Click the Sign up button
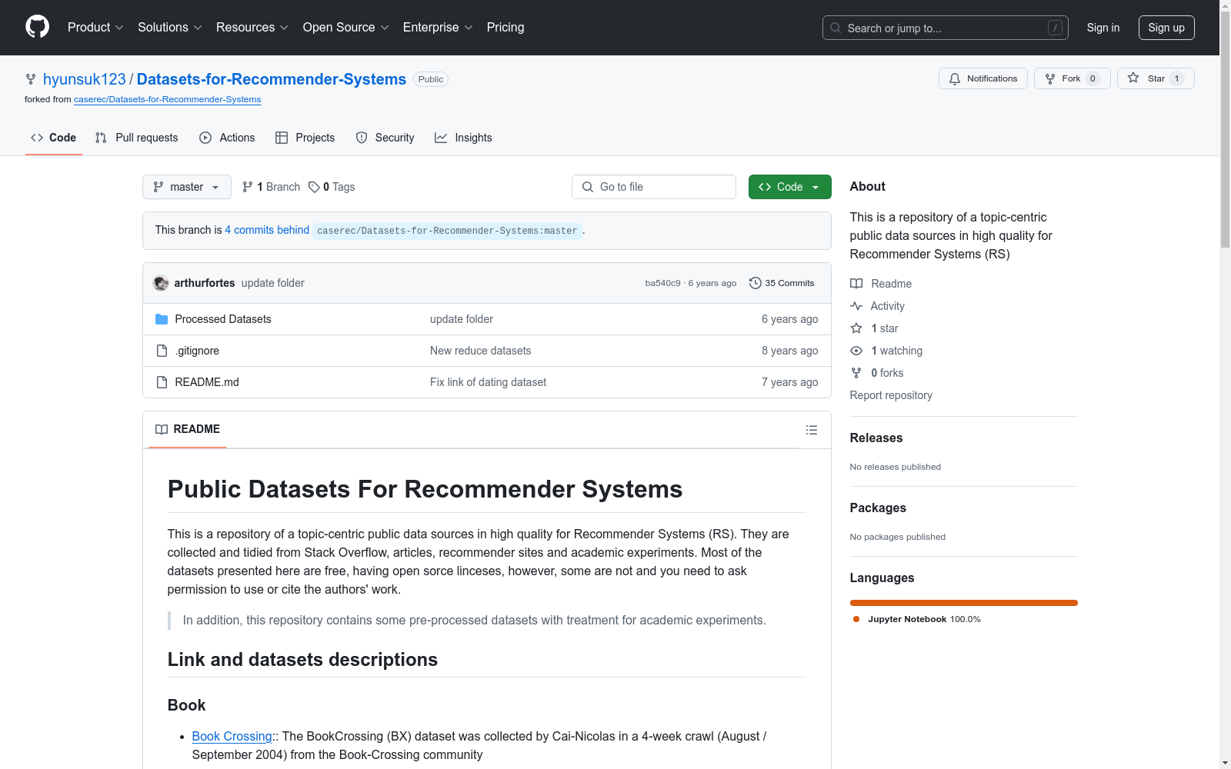The width and height of the screenshot is (1231, 769). click(x=1166, y=28)
